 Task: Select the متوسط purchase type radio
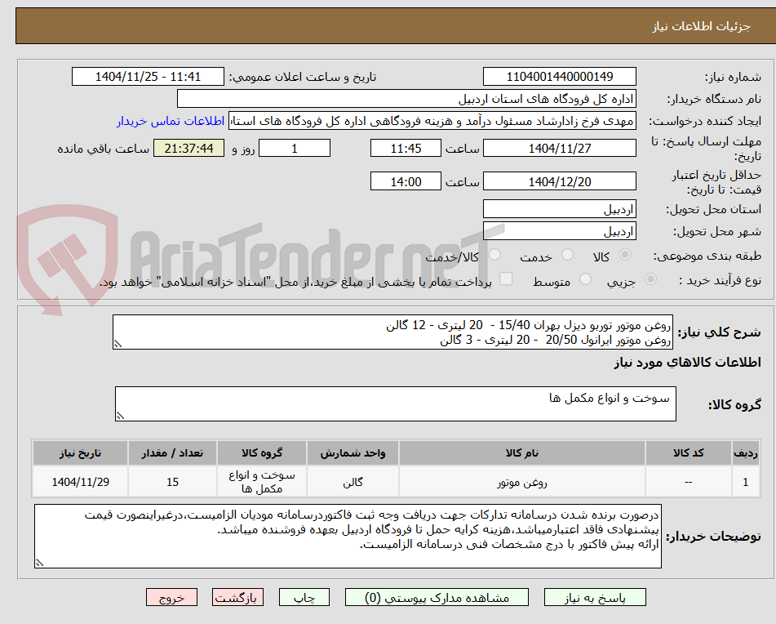point(585,279)
